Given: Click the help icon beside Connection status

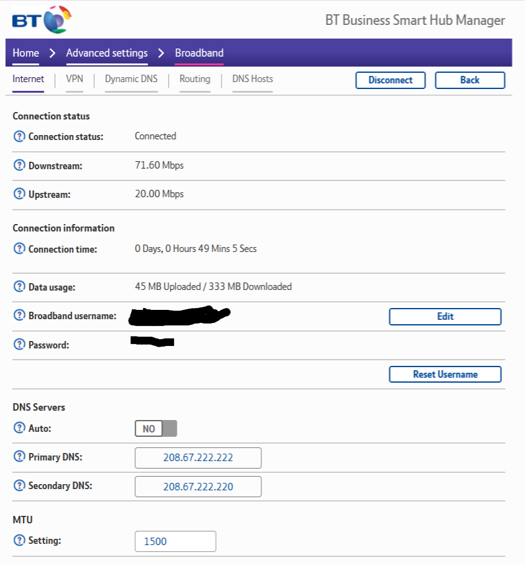Looking at the screenshot, I should [x=19, y=136].
